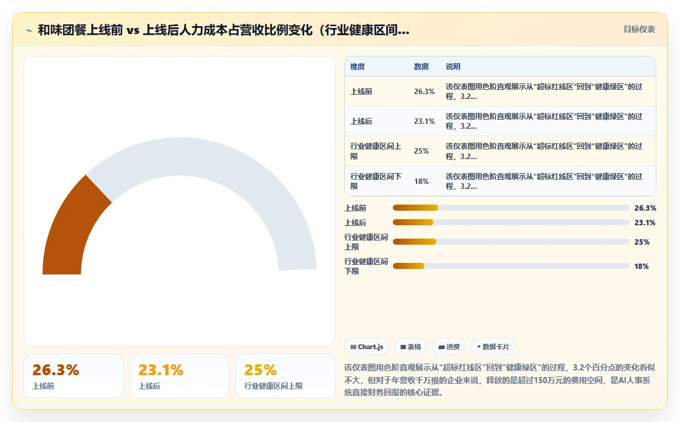680x422 pixels.
Task: Select the Chart.js tag
Action: (x=367, y=347)
